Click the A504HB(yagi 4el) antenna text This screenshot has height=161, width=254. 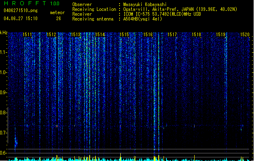coord(143,19)
